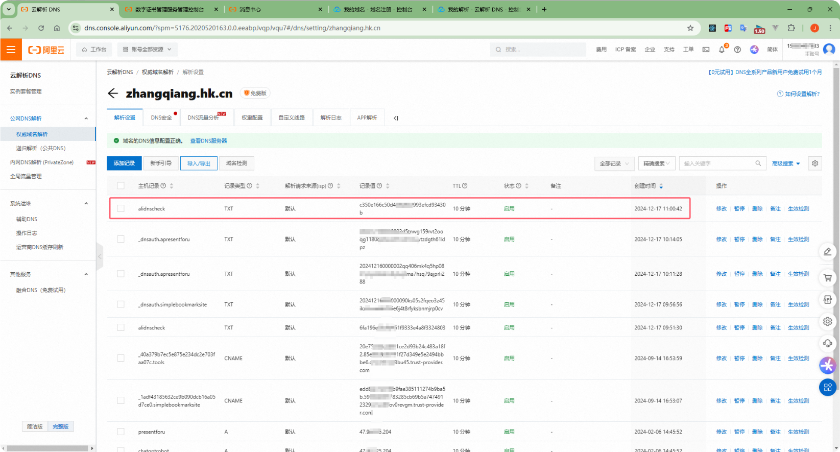Open the browser tab search dropdown
The height and width of the screenshot is (452, 840).
pyautogui.click(x=9, y=9)
